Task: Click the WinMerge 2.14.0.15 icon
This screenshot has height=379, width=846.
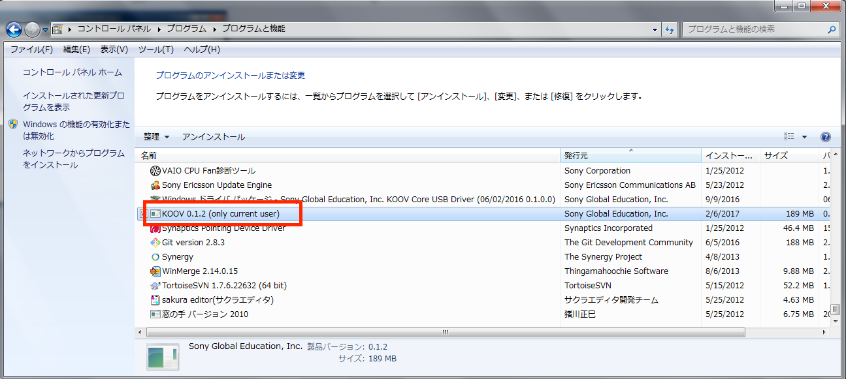Action: (155, 271)
